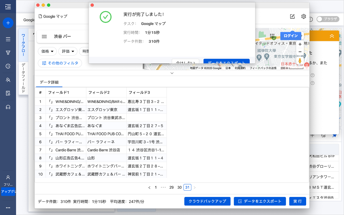Click the フィールド2 column header

point(106,93)
